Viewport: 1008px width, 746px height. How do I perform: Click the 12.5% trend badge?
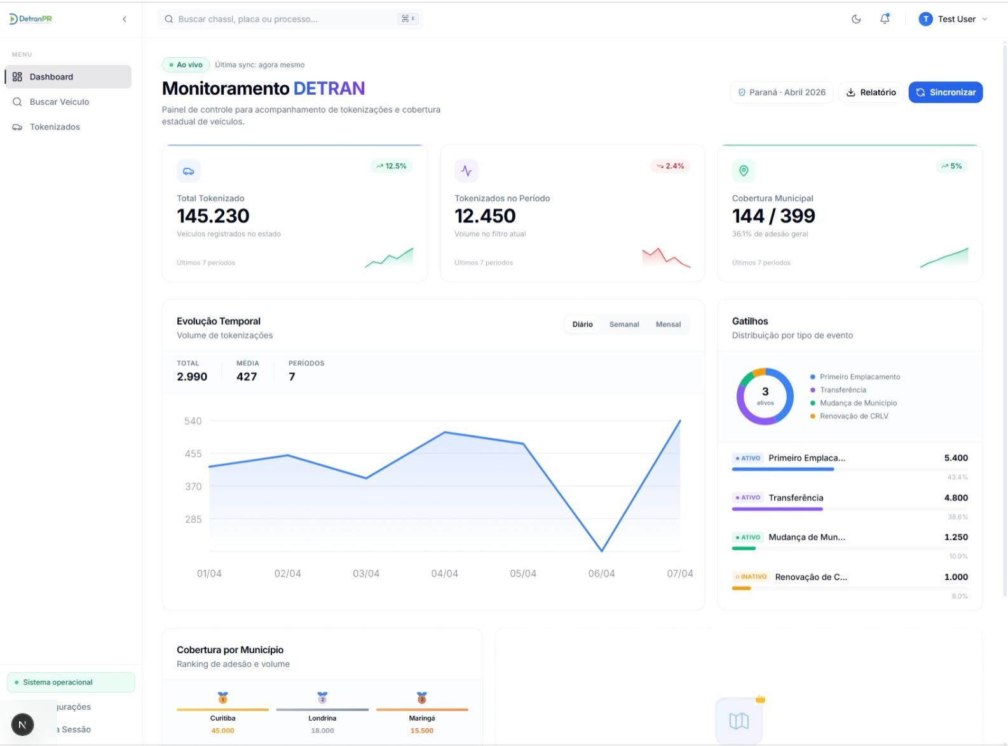pos(392,166)
